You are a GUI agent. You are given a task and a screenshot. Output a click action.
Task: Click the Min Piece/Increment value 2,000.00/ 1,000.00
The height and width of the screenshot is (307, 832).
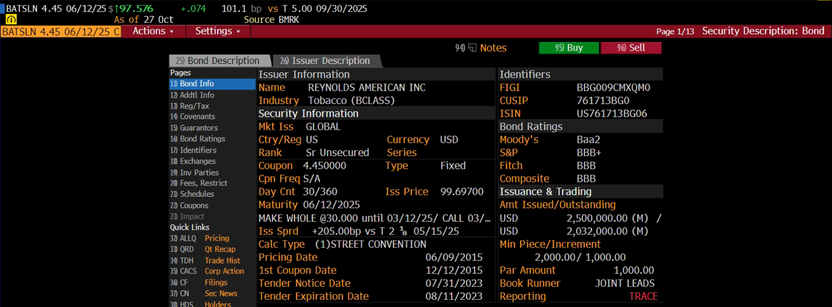pyautogui.click(x=580, y=257)
